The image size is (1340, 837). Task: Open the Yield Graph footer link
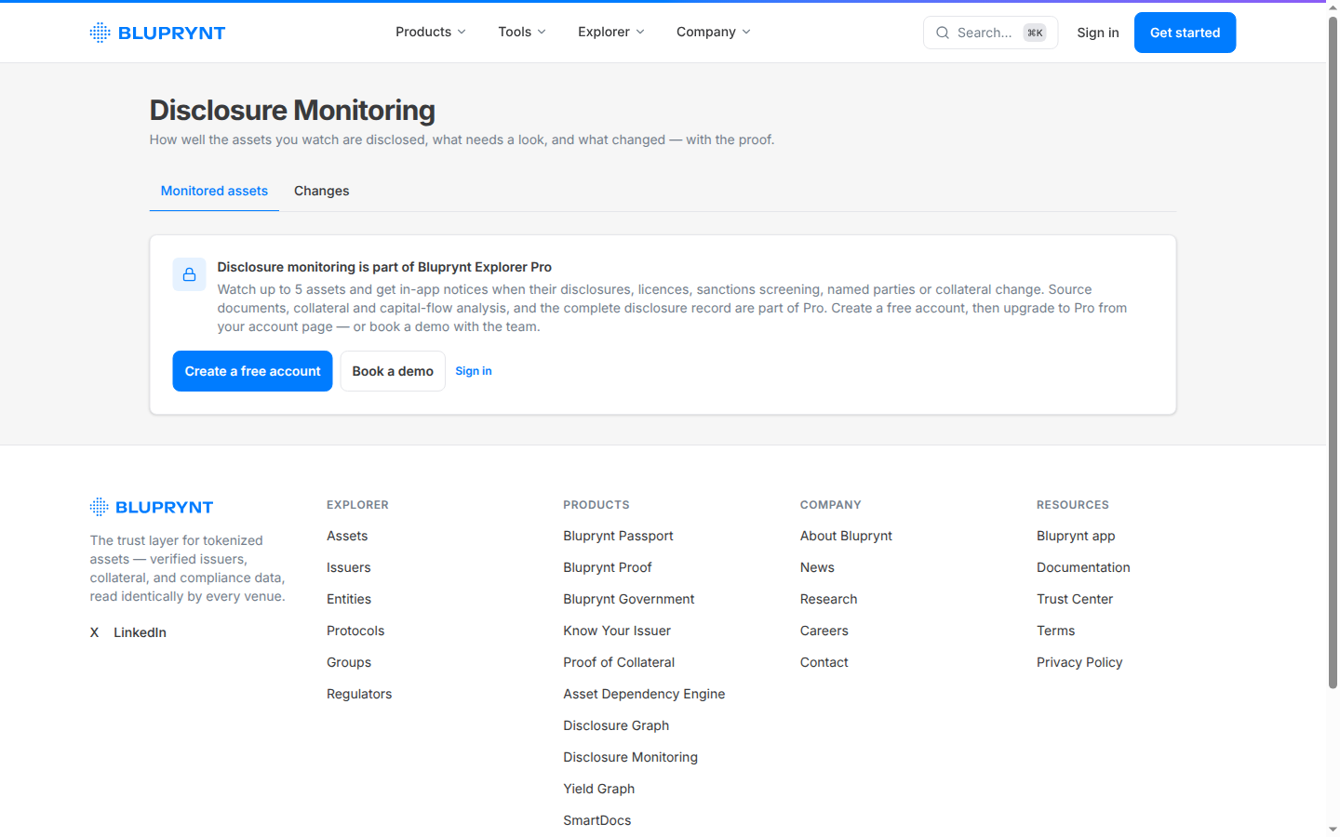(599, 789)
